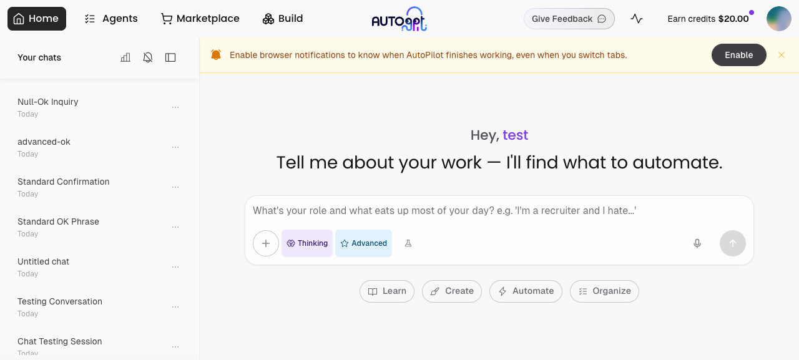This screenshot has height=360, width=799.
Task: Click the flask test icon in prompt box
Action: (408, 243)
